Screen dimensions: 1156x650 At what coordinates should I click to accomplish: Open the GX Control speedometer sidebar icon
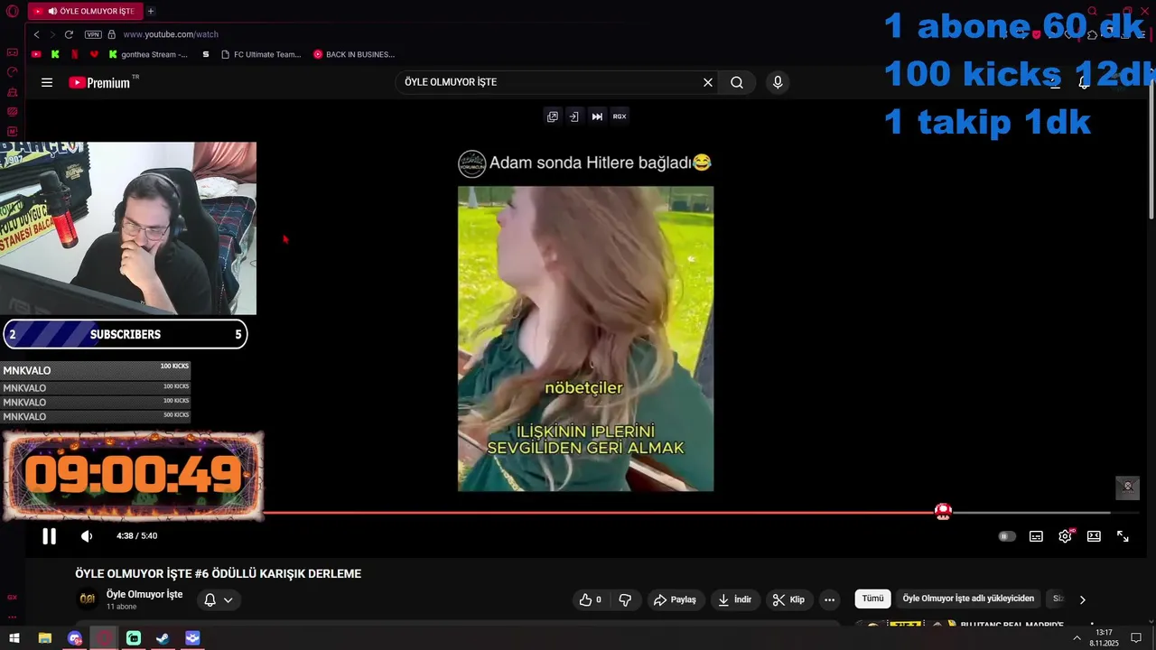(13, 72)
